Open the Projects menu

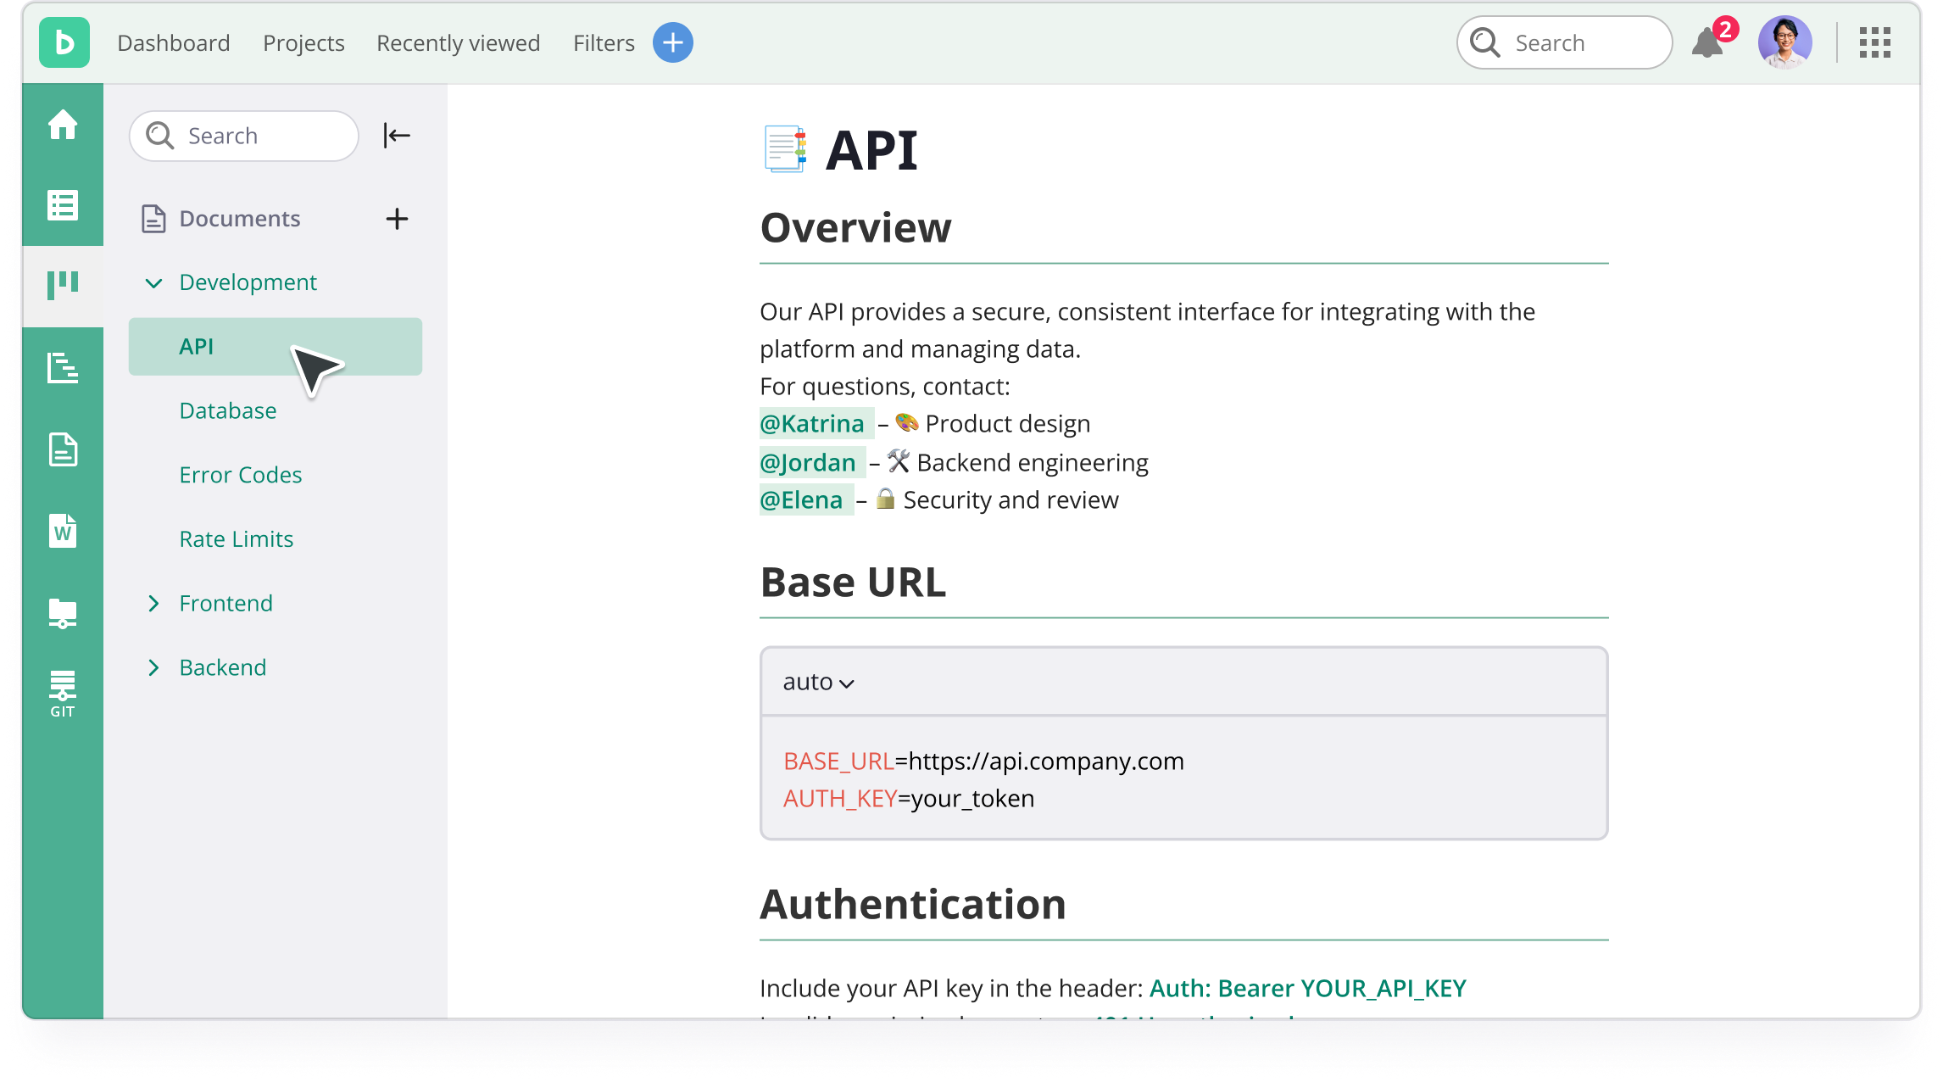(x=303, y=42)
